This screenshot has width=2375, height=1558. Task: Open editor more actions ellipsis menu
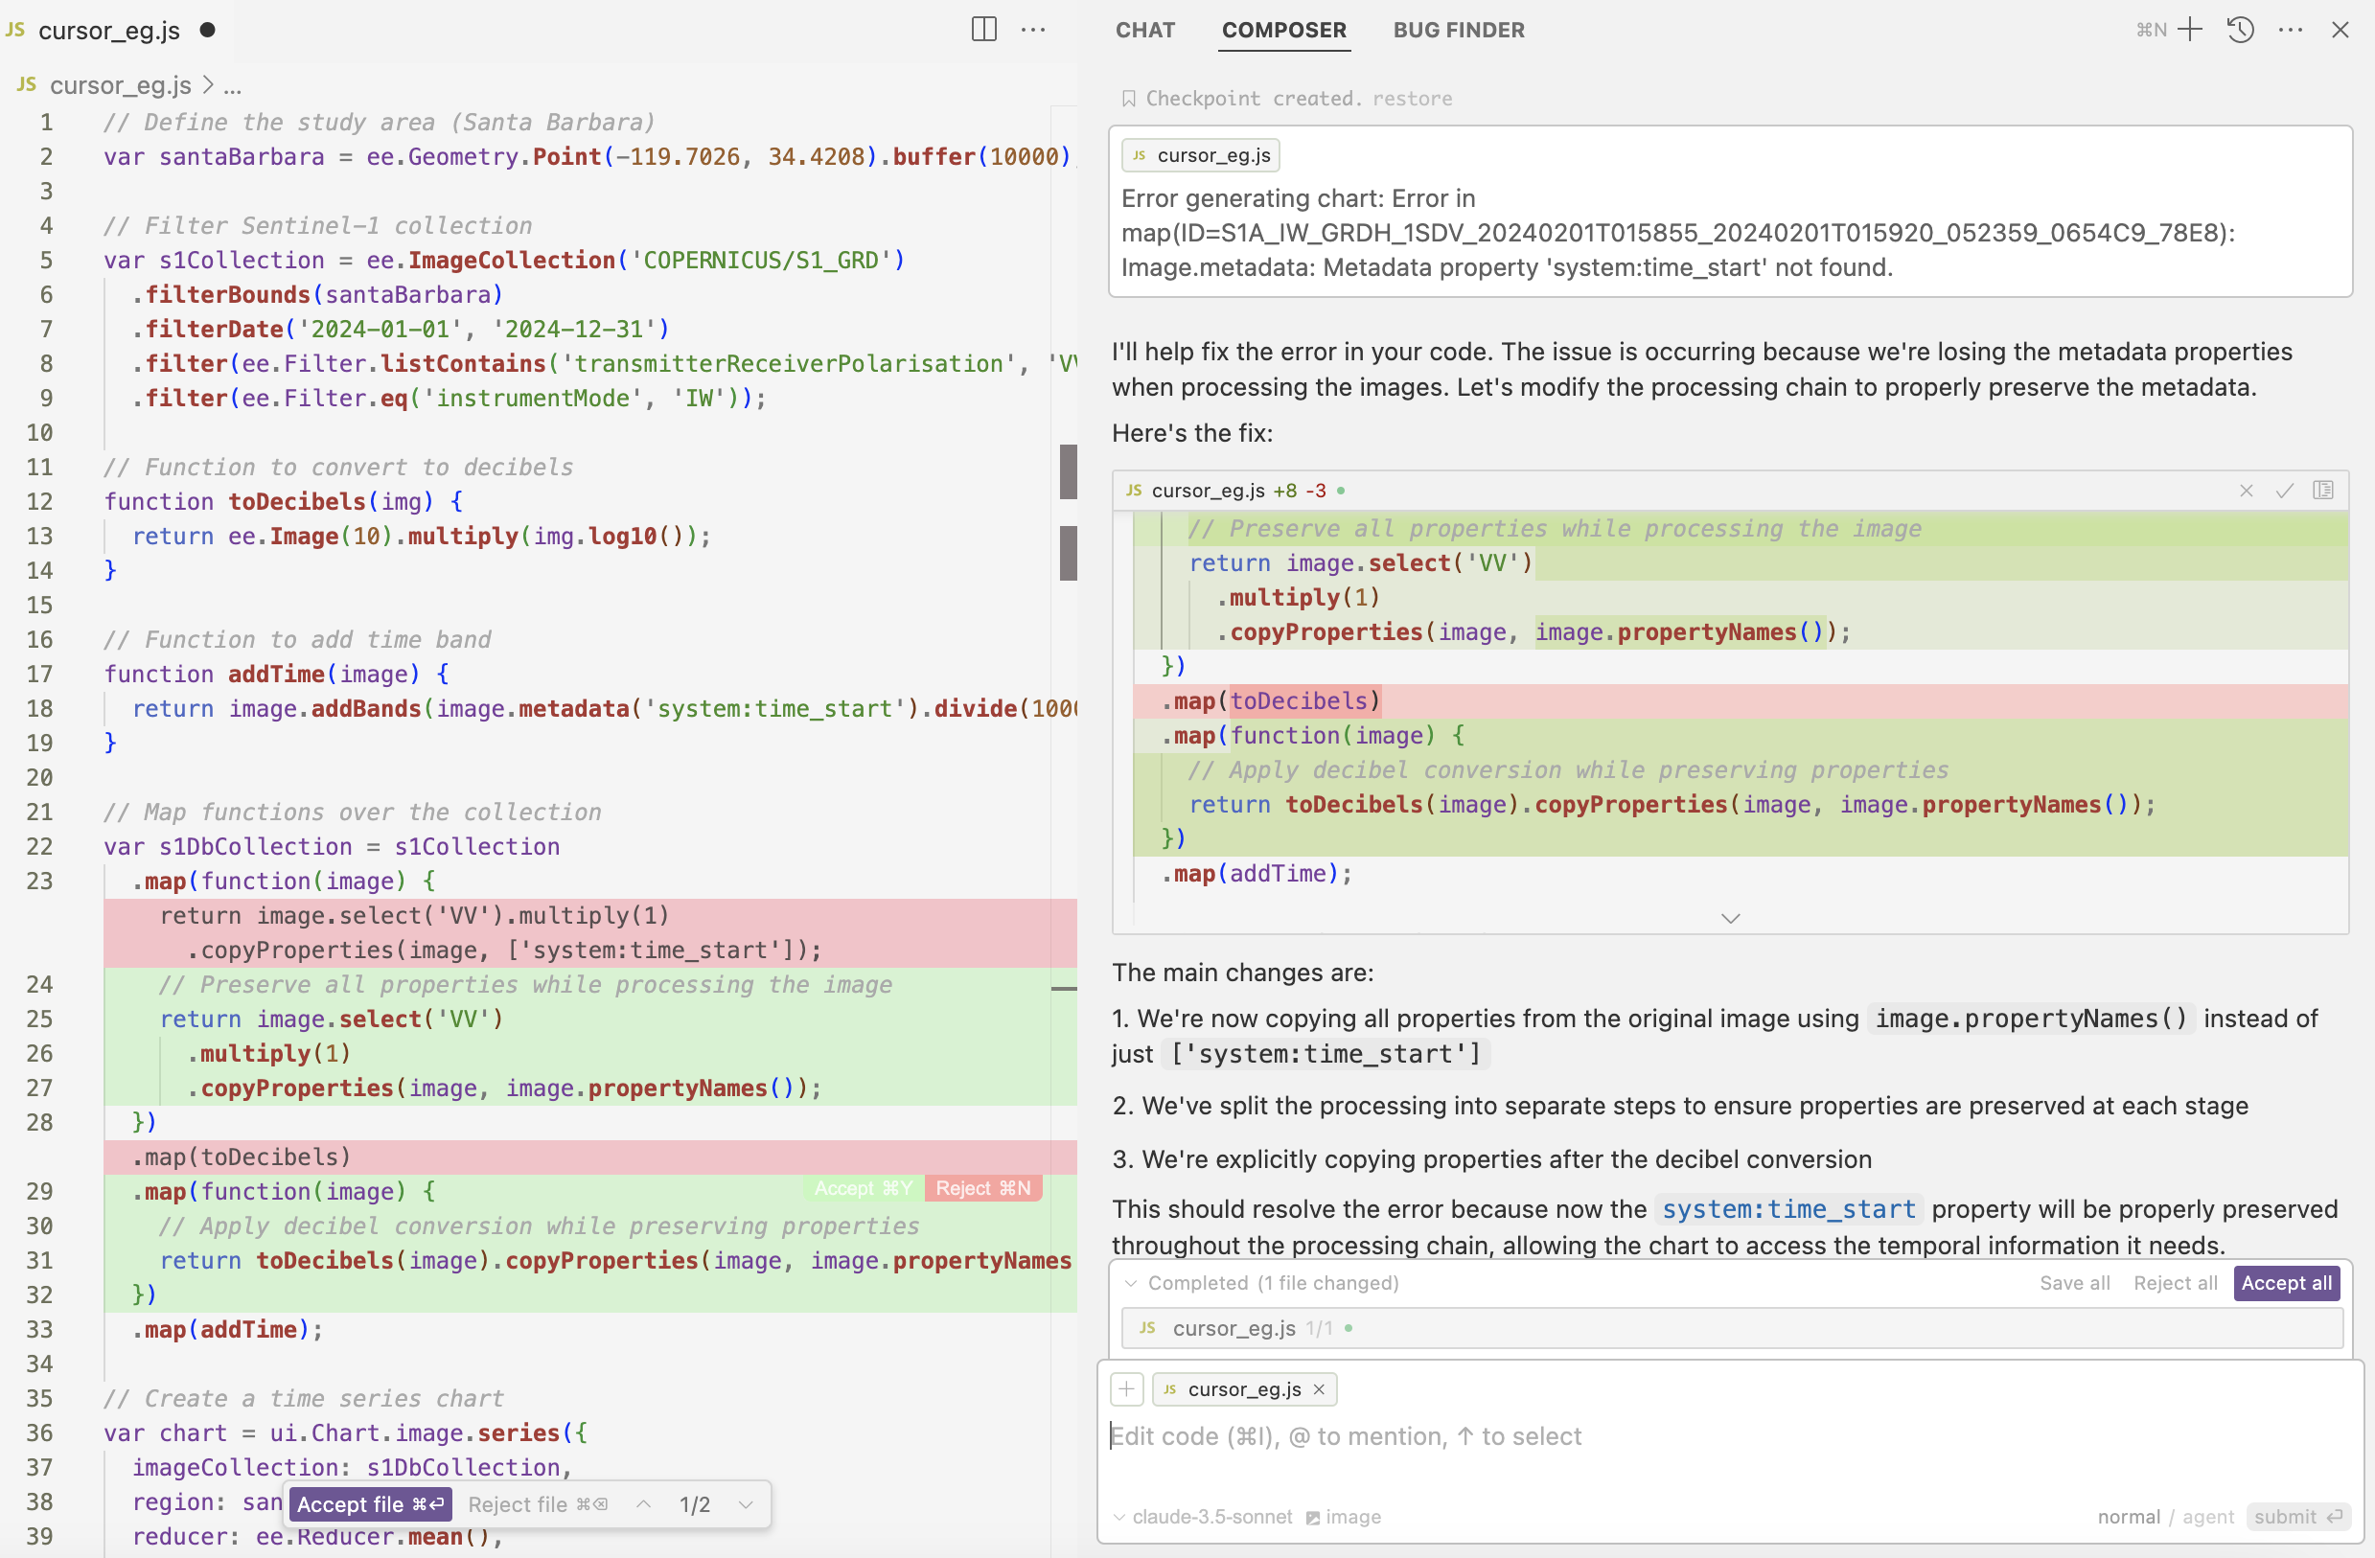1034,29
